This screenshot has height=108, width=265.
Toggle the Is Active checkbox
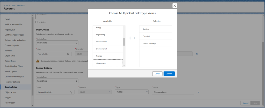[x=37, y=22]
